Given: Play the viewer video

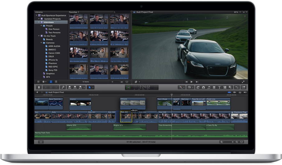Looking at the screenshot, I should tap(192, 82).
